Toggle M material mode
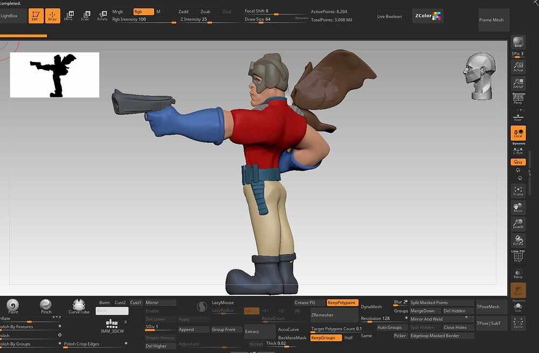539x353 pixels. 158,12
